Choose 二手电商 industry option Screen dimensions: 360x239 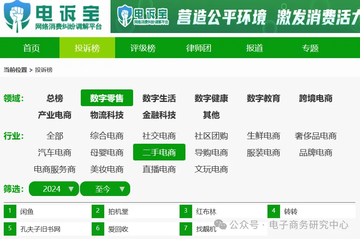coord(159,152)
